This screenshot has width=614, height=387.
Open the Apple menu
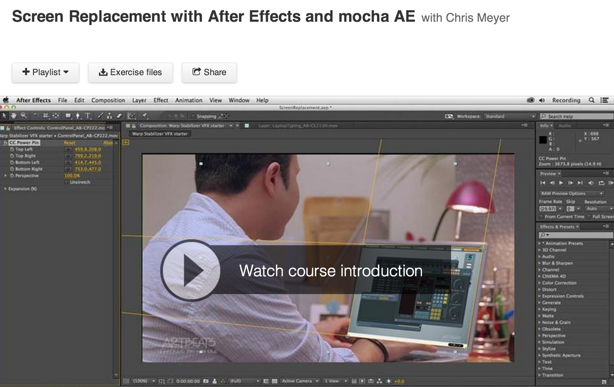tap(6, 100)
